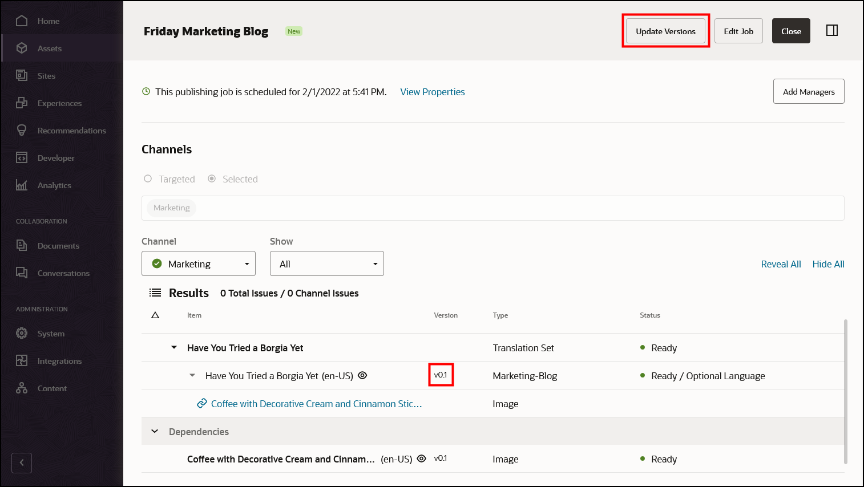The height and width of the screenshot is (487, 864).
Task: Click the Documents icon
Action: [x=22, y=246]
